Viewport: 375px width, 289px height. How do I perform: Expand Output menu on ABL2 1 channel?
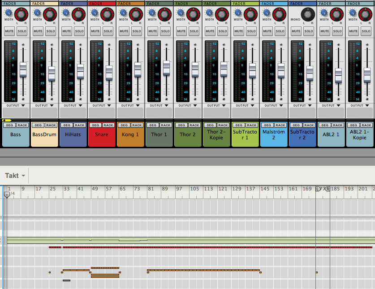pyautogui.click(x=332, y=106)
